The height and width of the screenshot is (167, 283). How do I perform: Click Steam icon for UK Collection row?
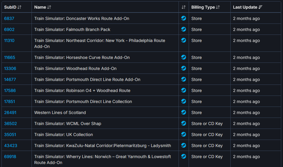184,134
